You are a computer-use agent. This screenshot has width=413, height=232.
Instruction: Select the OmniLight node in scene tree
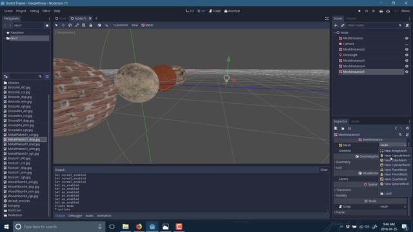pyautogui.click(x=350, y=55)
